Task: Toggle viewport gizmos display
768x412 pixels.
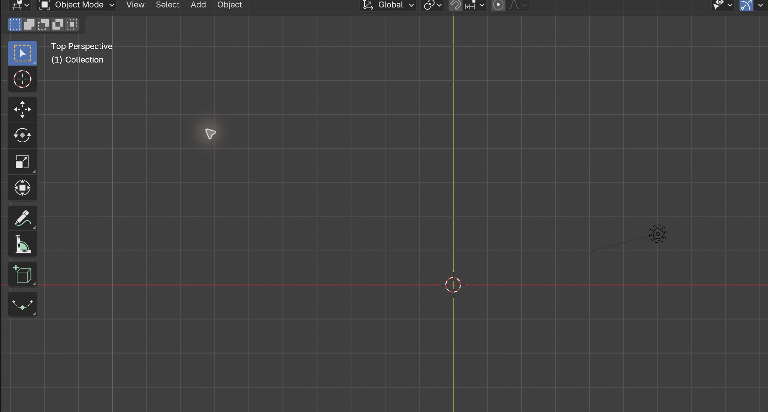Action: [746, 5]
